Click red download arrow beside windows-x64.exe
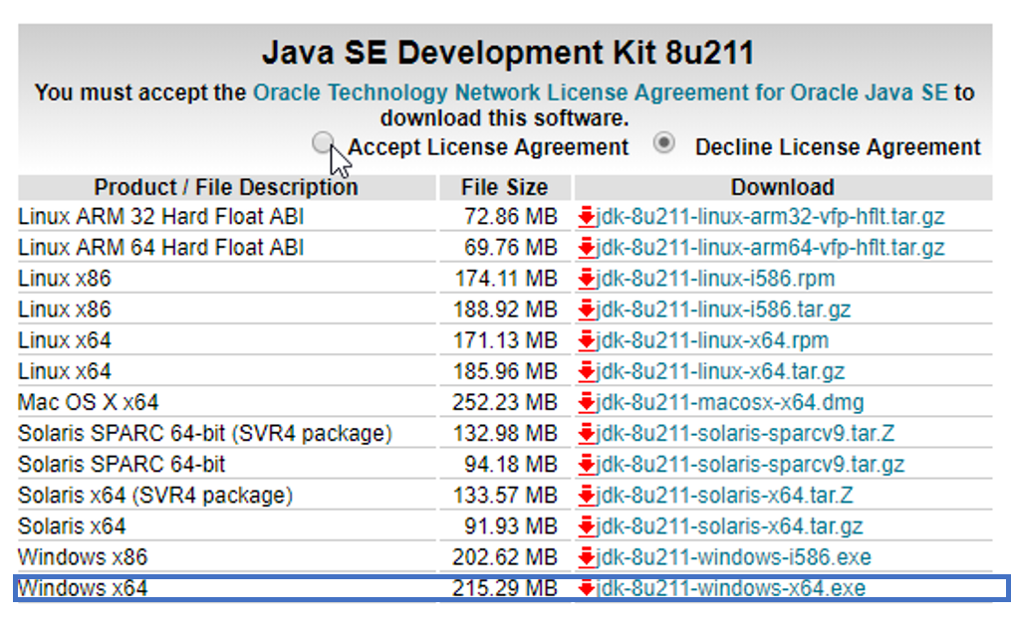The width and height of the screenshot is (1011, 625). 587,587
